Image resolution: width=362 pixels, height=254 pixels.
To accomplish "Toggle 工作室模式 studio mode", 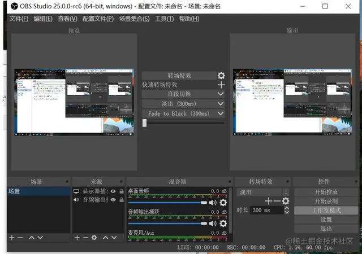I will click(x=326, y=210).
